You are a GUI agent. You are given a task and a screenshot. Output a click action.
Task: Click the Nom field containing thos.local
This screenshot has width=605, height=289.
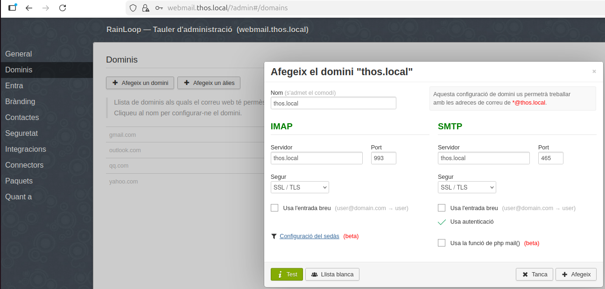click(333, 103)
